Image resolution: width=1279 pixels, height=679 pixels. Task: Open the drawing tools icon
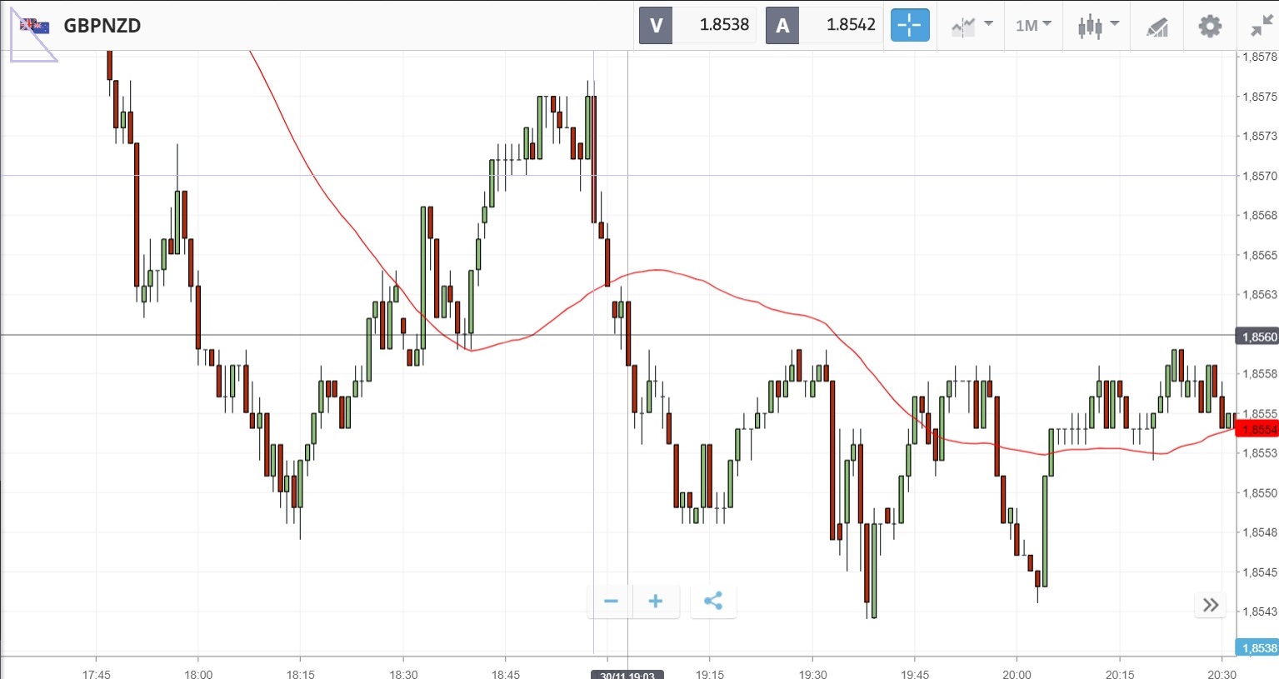pos(1157,27)
